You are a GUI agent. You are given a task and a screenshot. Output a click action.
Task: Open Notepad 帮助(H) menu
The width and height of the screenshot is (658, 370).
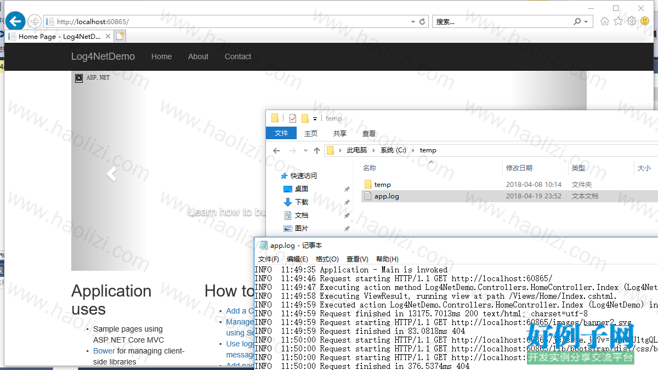387,259
